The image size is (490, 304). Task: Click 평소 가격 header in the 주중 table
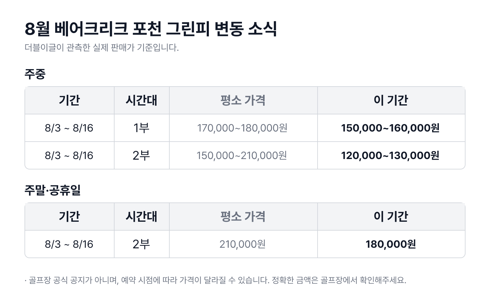point(243,100)
